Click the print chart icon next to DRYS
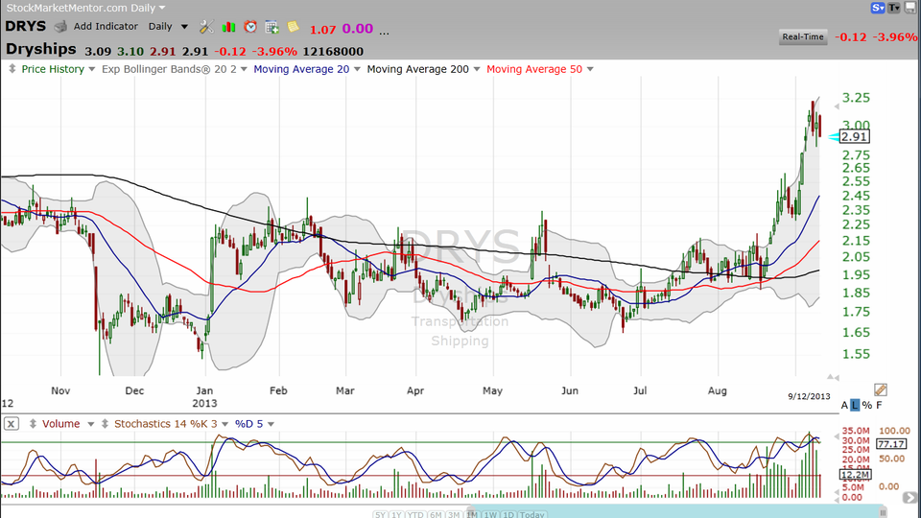Viewport: 921px width, 518px height. point(60,27)
